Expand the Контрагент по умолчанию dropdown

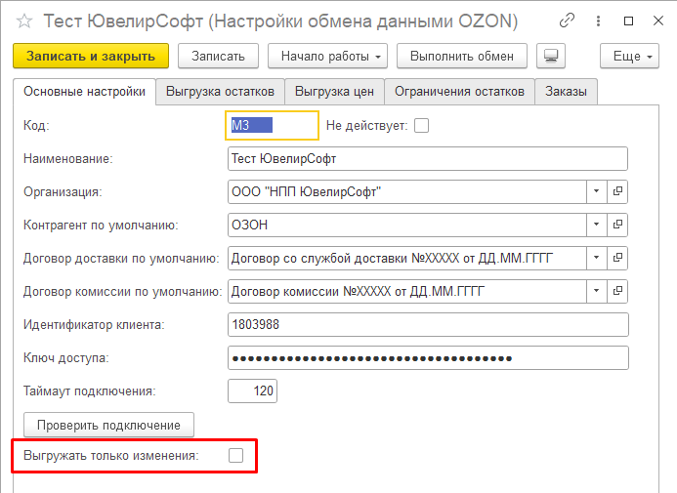pyautogui.click(x=596, y=225)
